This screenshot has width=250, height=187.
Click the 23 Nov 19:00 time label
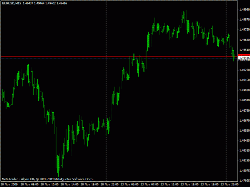click(x=210, y=185)
